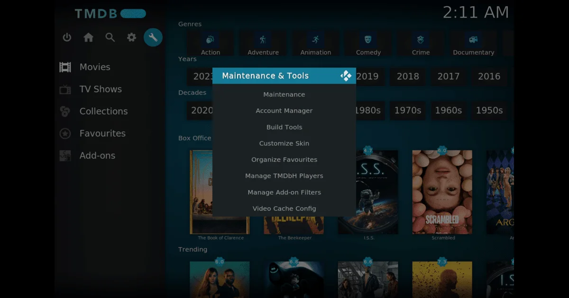Open Build Tools from the menu
Screen dimensions: 569x298
pyautogui.click(x=284, y=127)
